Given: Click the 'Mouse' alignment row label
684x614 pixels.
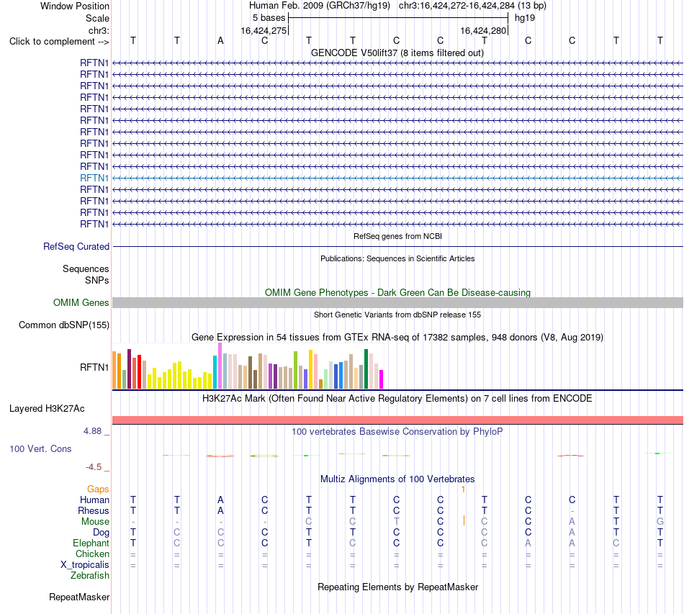Looking at the screenshot, I should [x=95, y=522].
